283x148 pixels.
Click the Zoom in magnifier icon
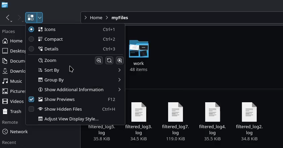coord(120,61)
